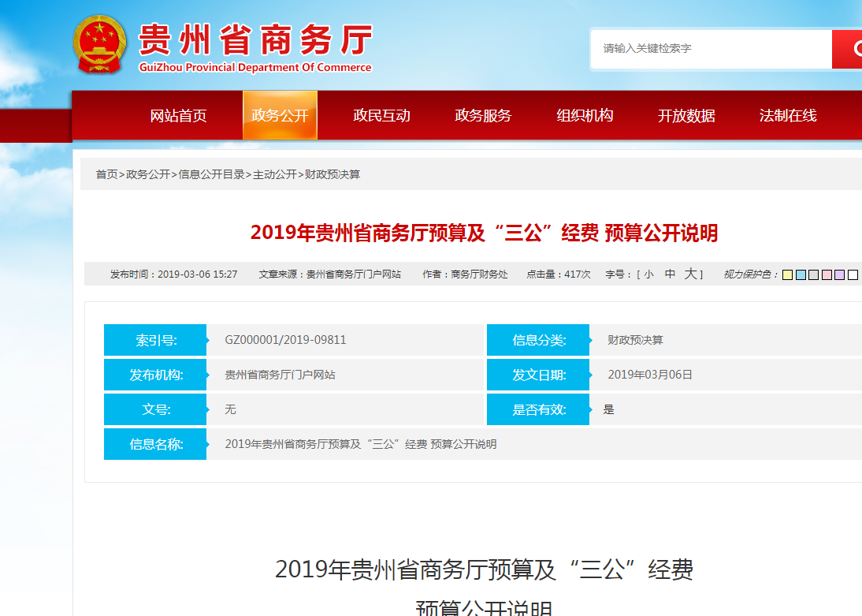
Task: Set font size to medium (中)
Action: (x=670, y=274)
